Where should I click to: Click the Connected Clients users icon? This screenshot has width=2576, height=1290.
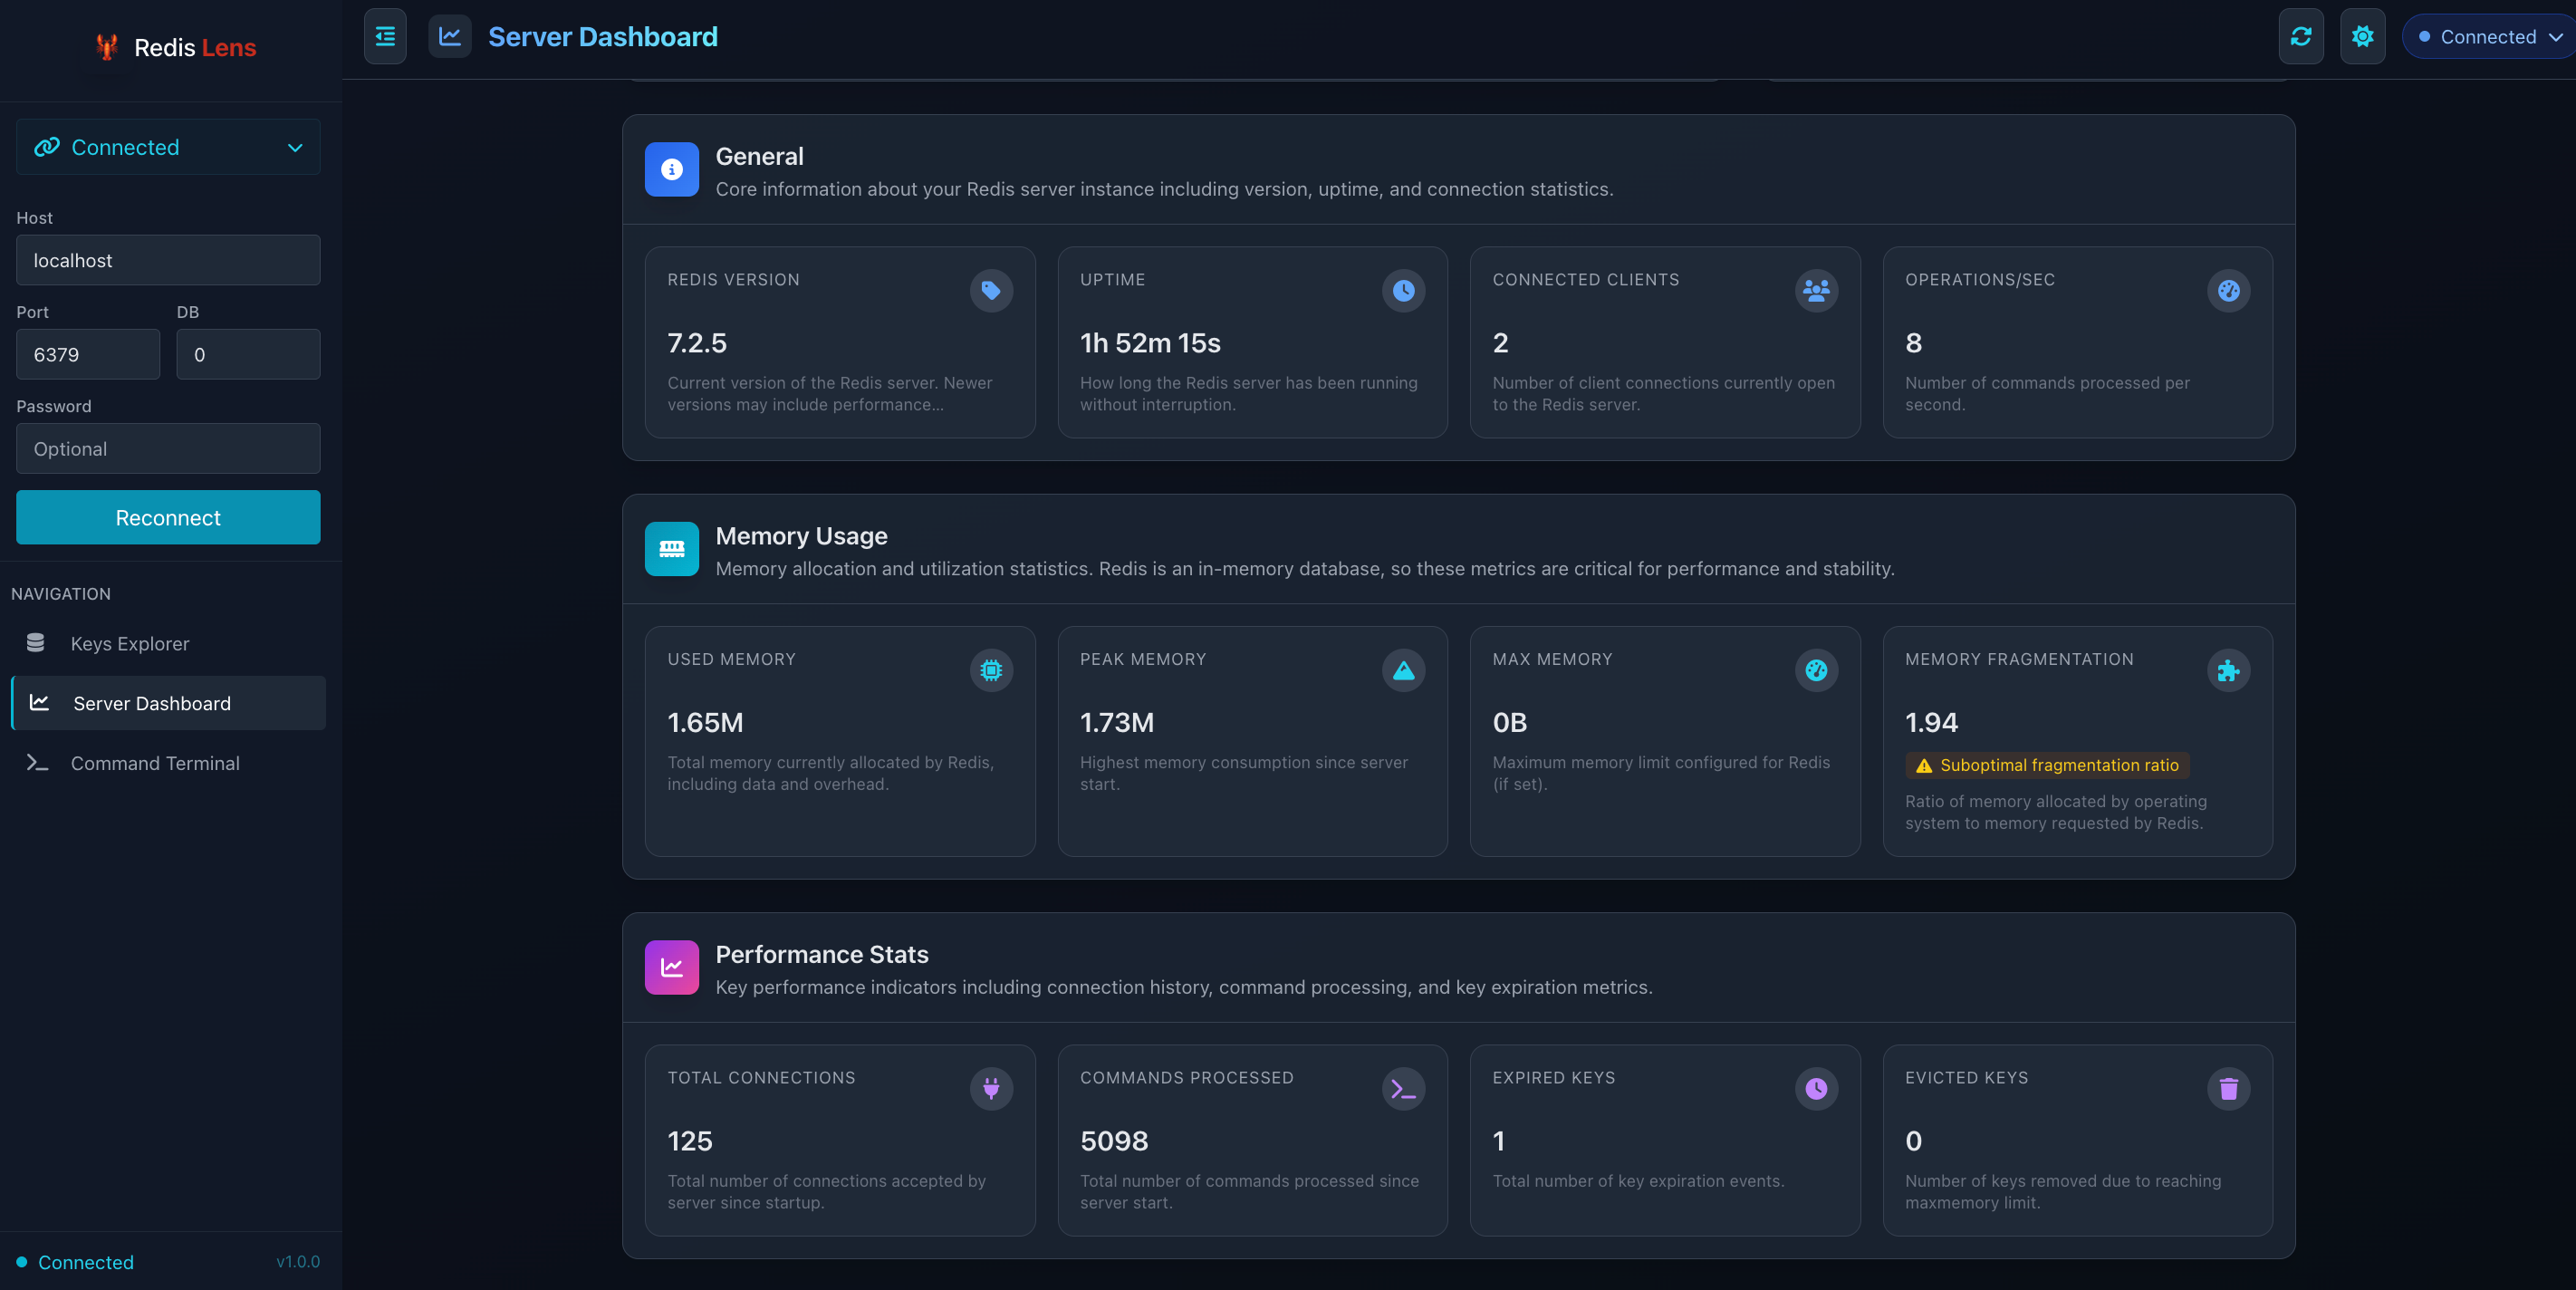tap(1816, 291)
